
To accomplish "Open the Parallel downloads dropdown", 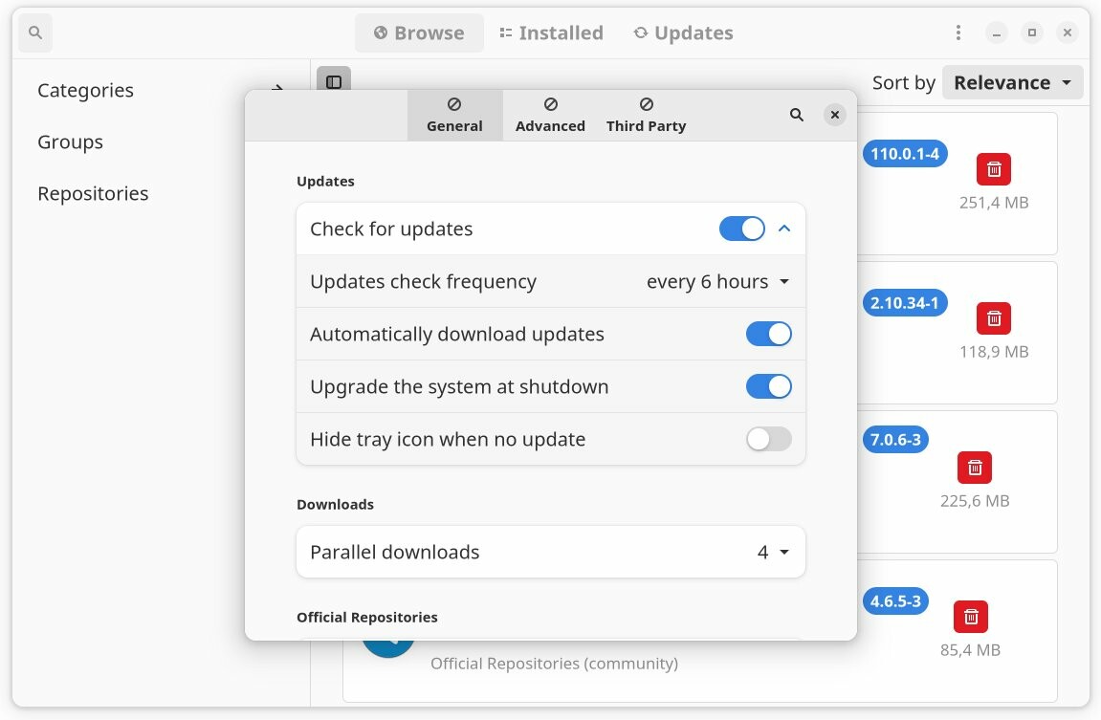I will [x=773, y=553].
